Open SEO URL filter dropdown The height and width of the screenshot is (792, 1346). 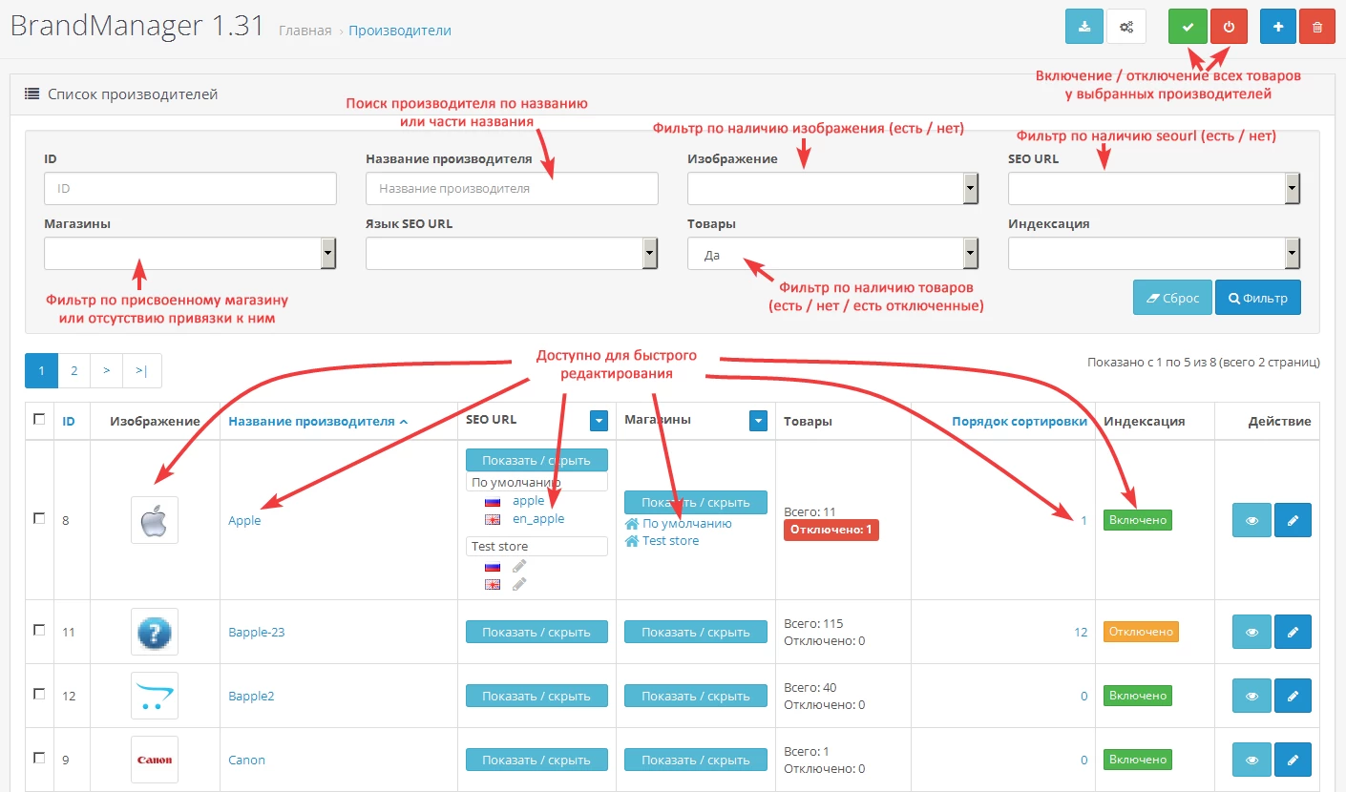[1154, 189]
